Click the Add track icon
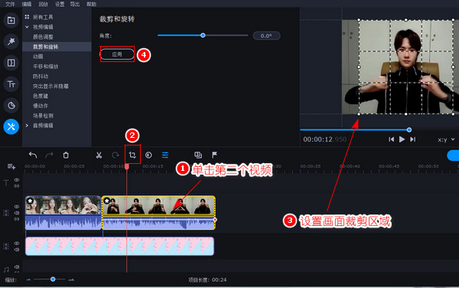The width and height of the screenshot is (459, 288). click(x=11, y=166)
